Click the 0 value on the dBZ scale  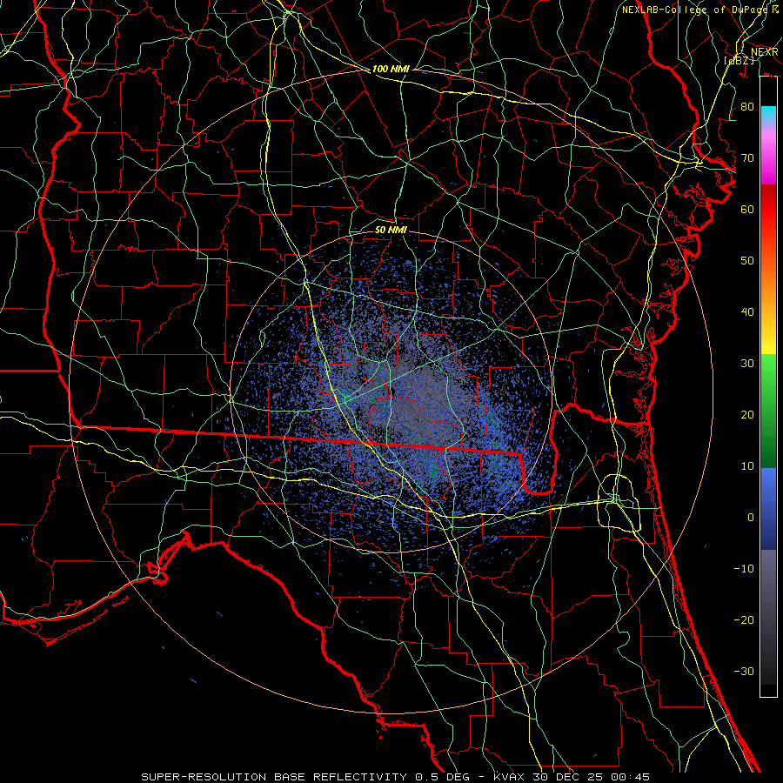coord(751,518)
